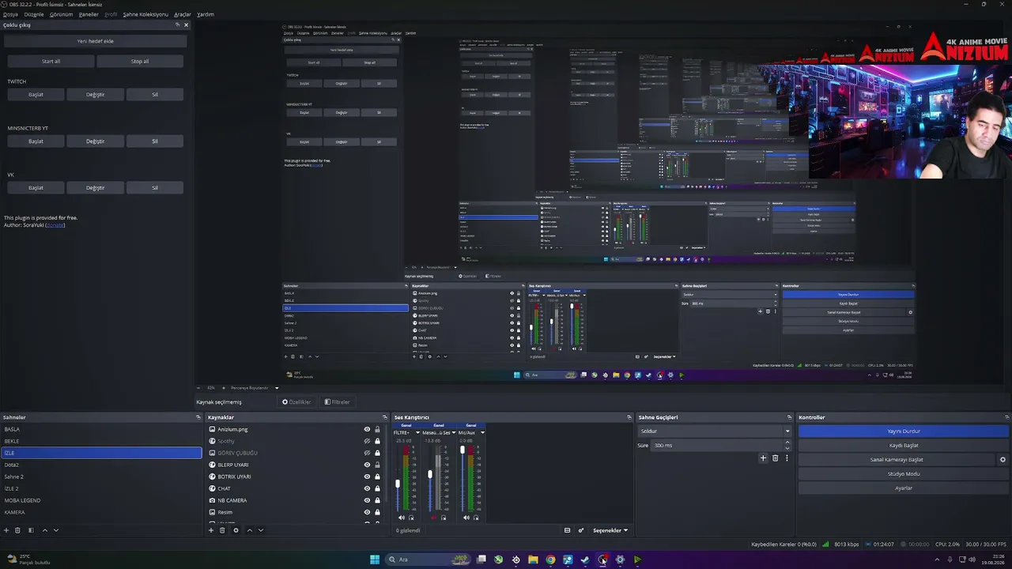Screen dimensions: 1012x569
Task: Open the Araçlar menu
Action: point(183,14)
